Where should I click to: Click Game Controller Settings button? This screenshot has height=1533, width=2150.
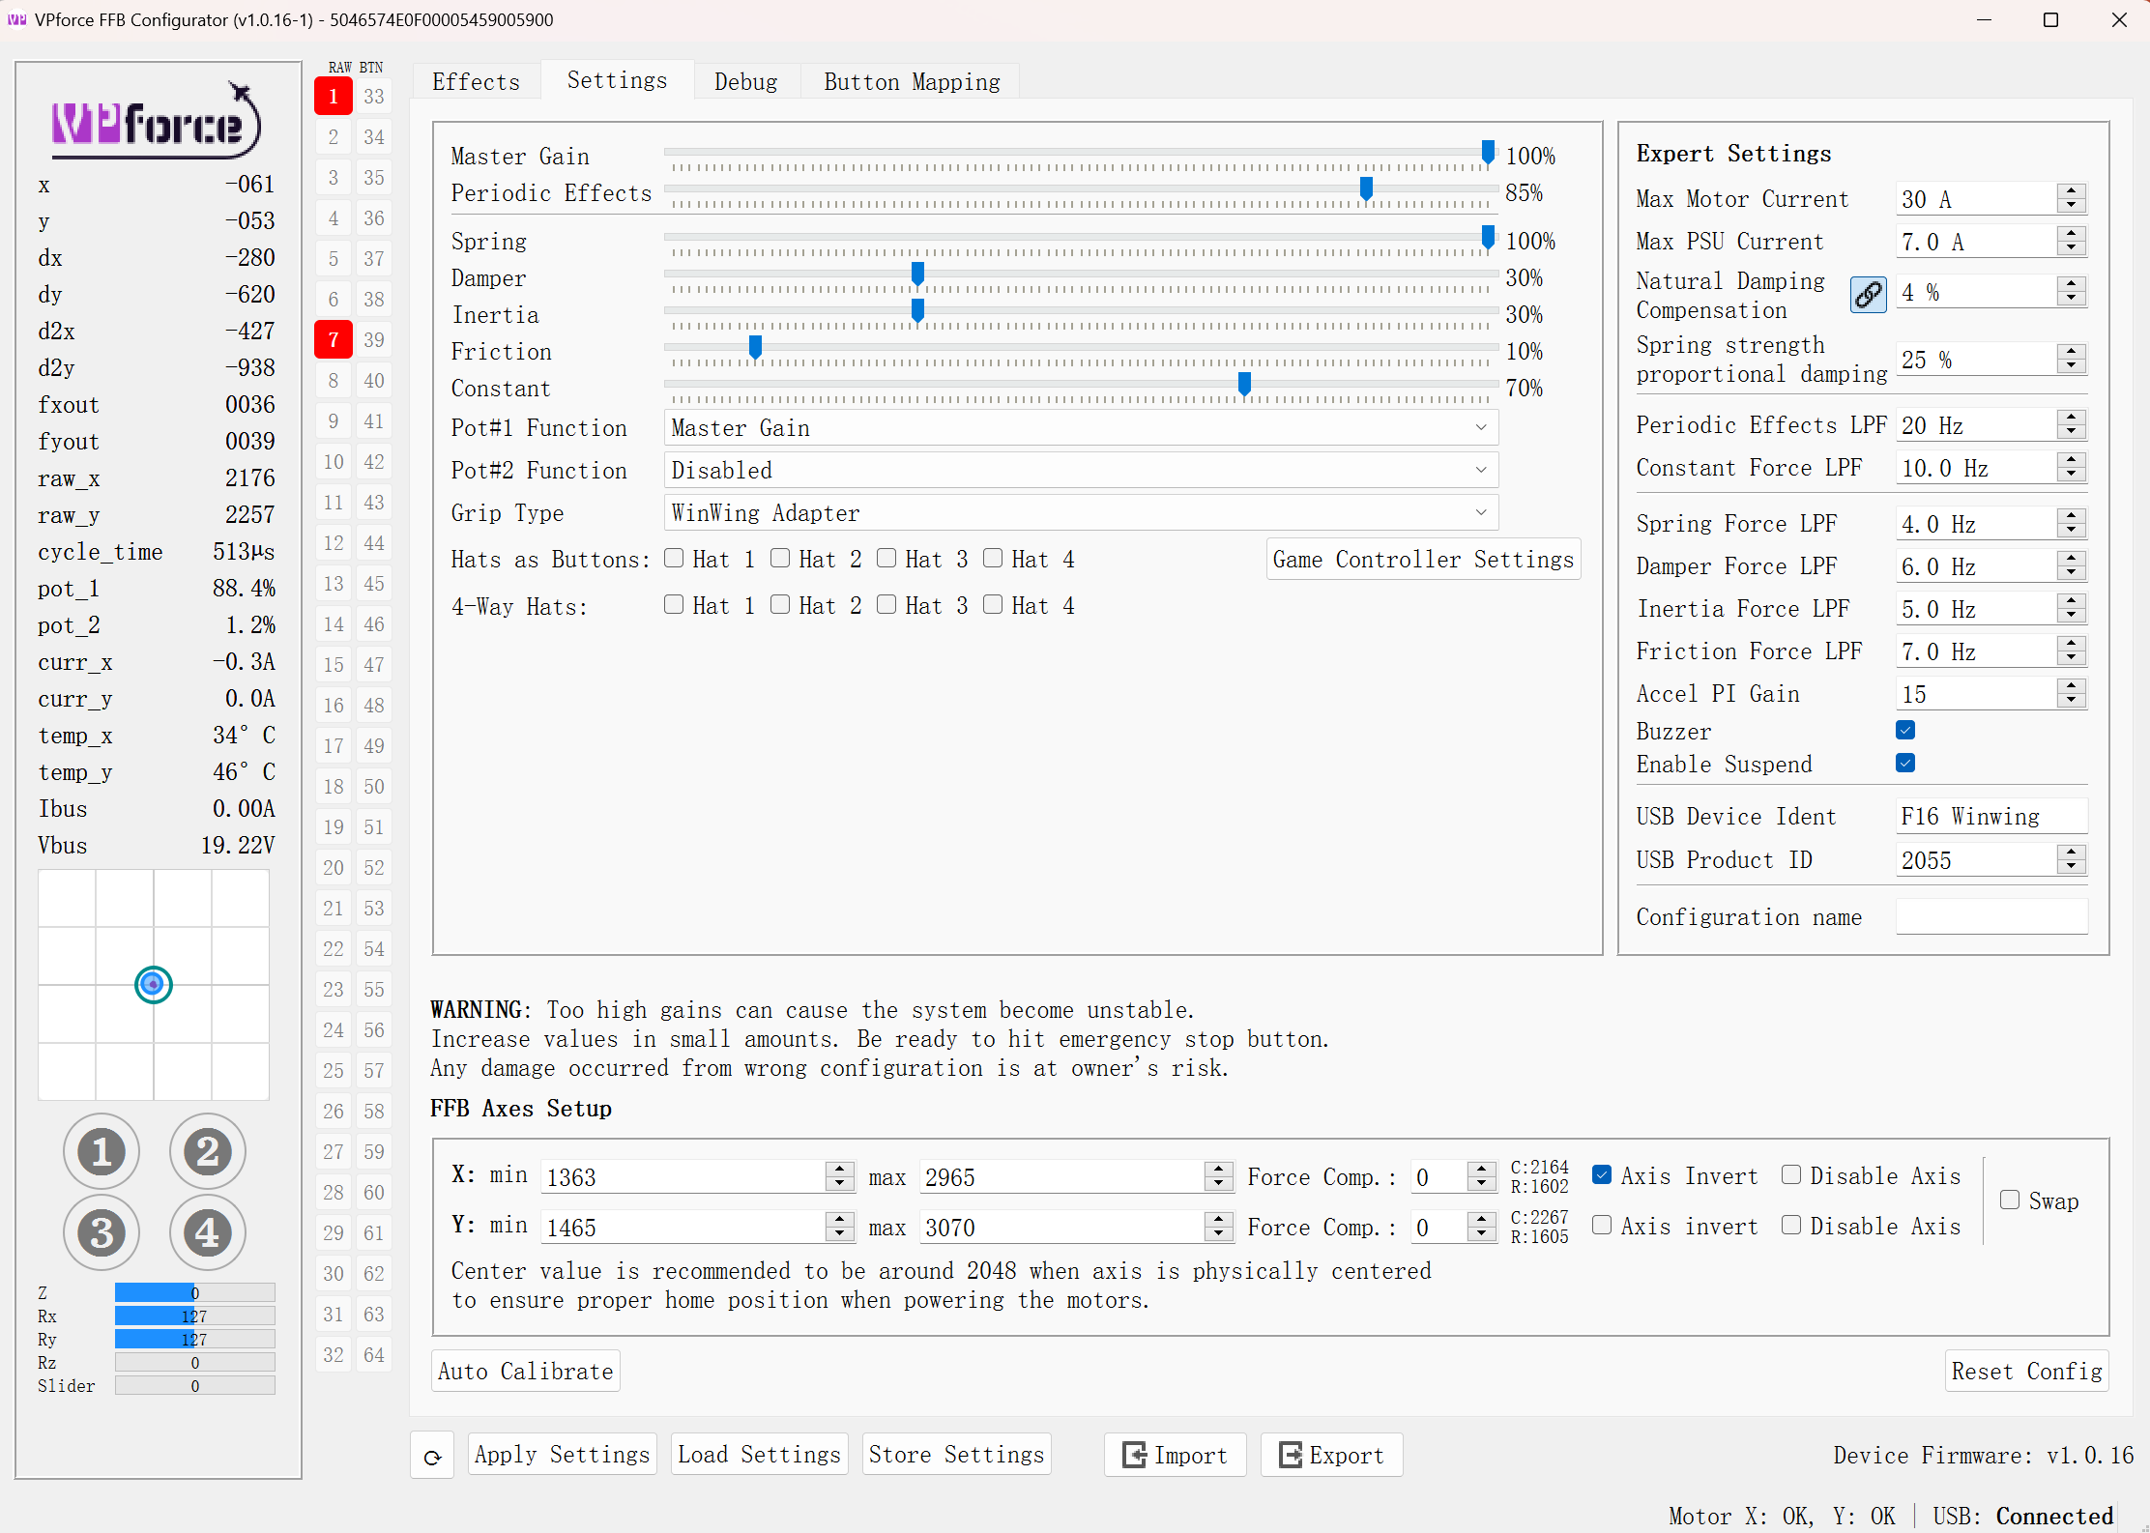(x=1423, y=560)
